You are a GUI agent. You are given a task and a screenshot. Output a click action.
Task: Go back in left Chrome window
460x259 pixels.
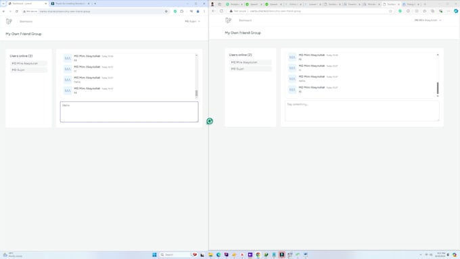tap(3, 11)
